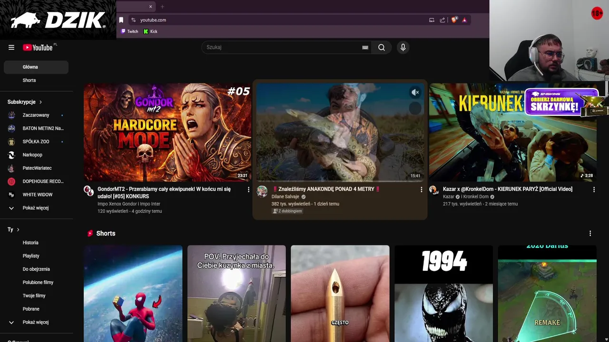Screen dimensions: 609x342
Task: Click the GondorMT2 channel avatar
Action: point(89,191)
